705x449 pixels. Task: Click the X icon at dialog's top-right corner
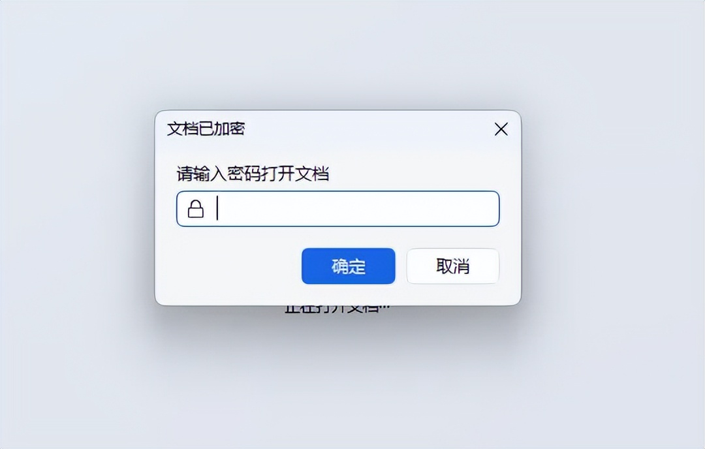pos(501,129)
